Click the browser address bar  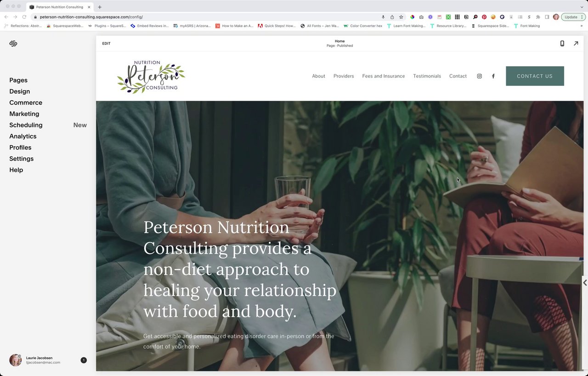point(207,17)
